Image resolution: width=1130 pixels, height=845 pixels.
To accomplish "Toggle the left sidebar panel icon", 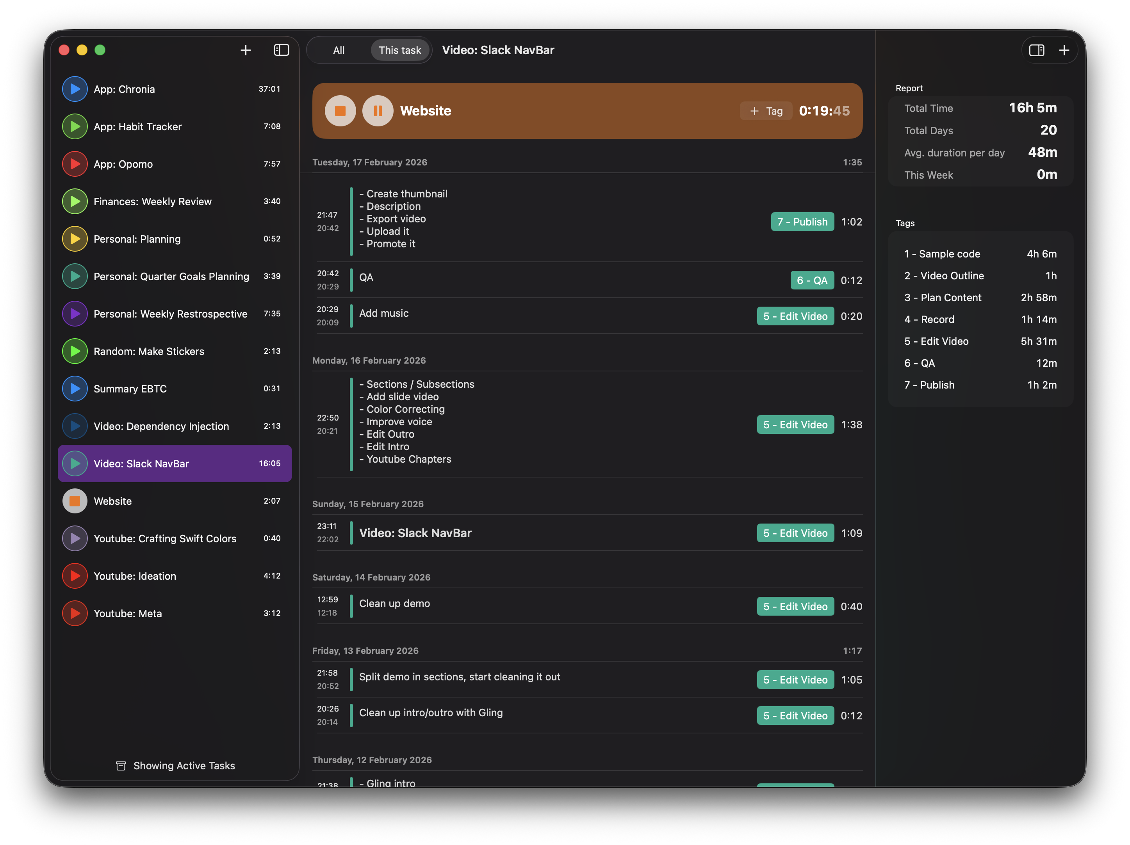I will click(281, 50).
